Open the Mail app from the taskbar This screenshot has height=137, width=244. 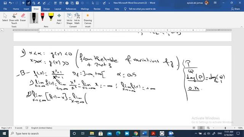(x=109, y=134)
